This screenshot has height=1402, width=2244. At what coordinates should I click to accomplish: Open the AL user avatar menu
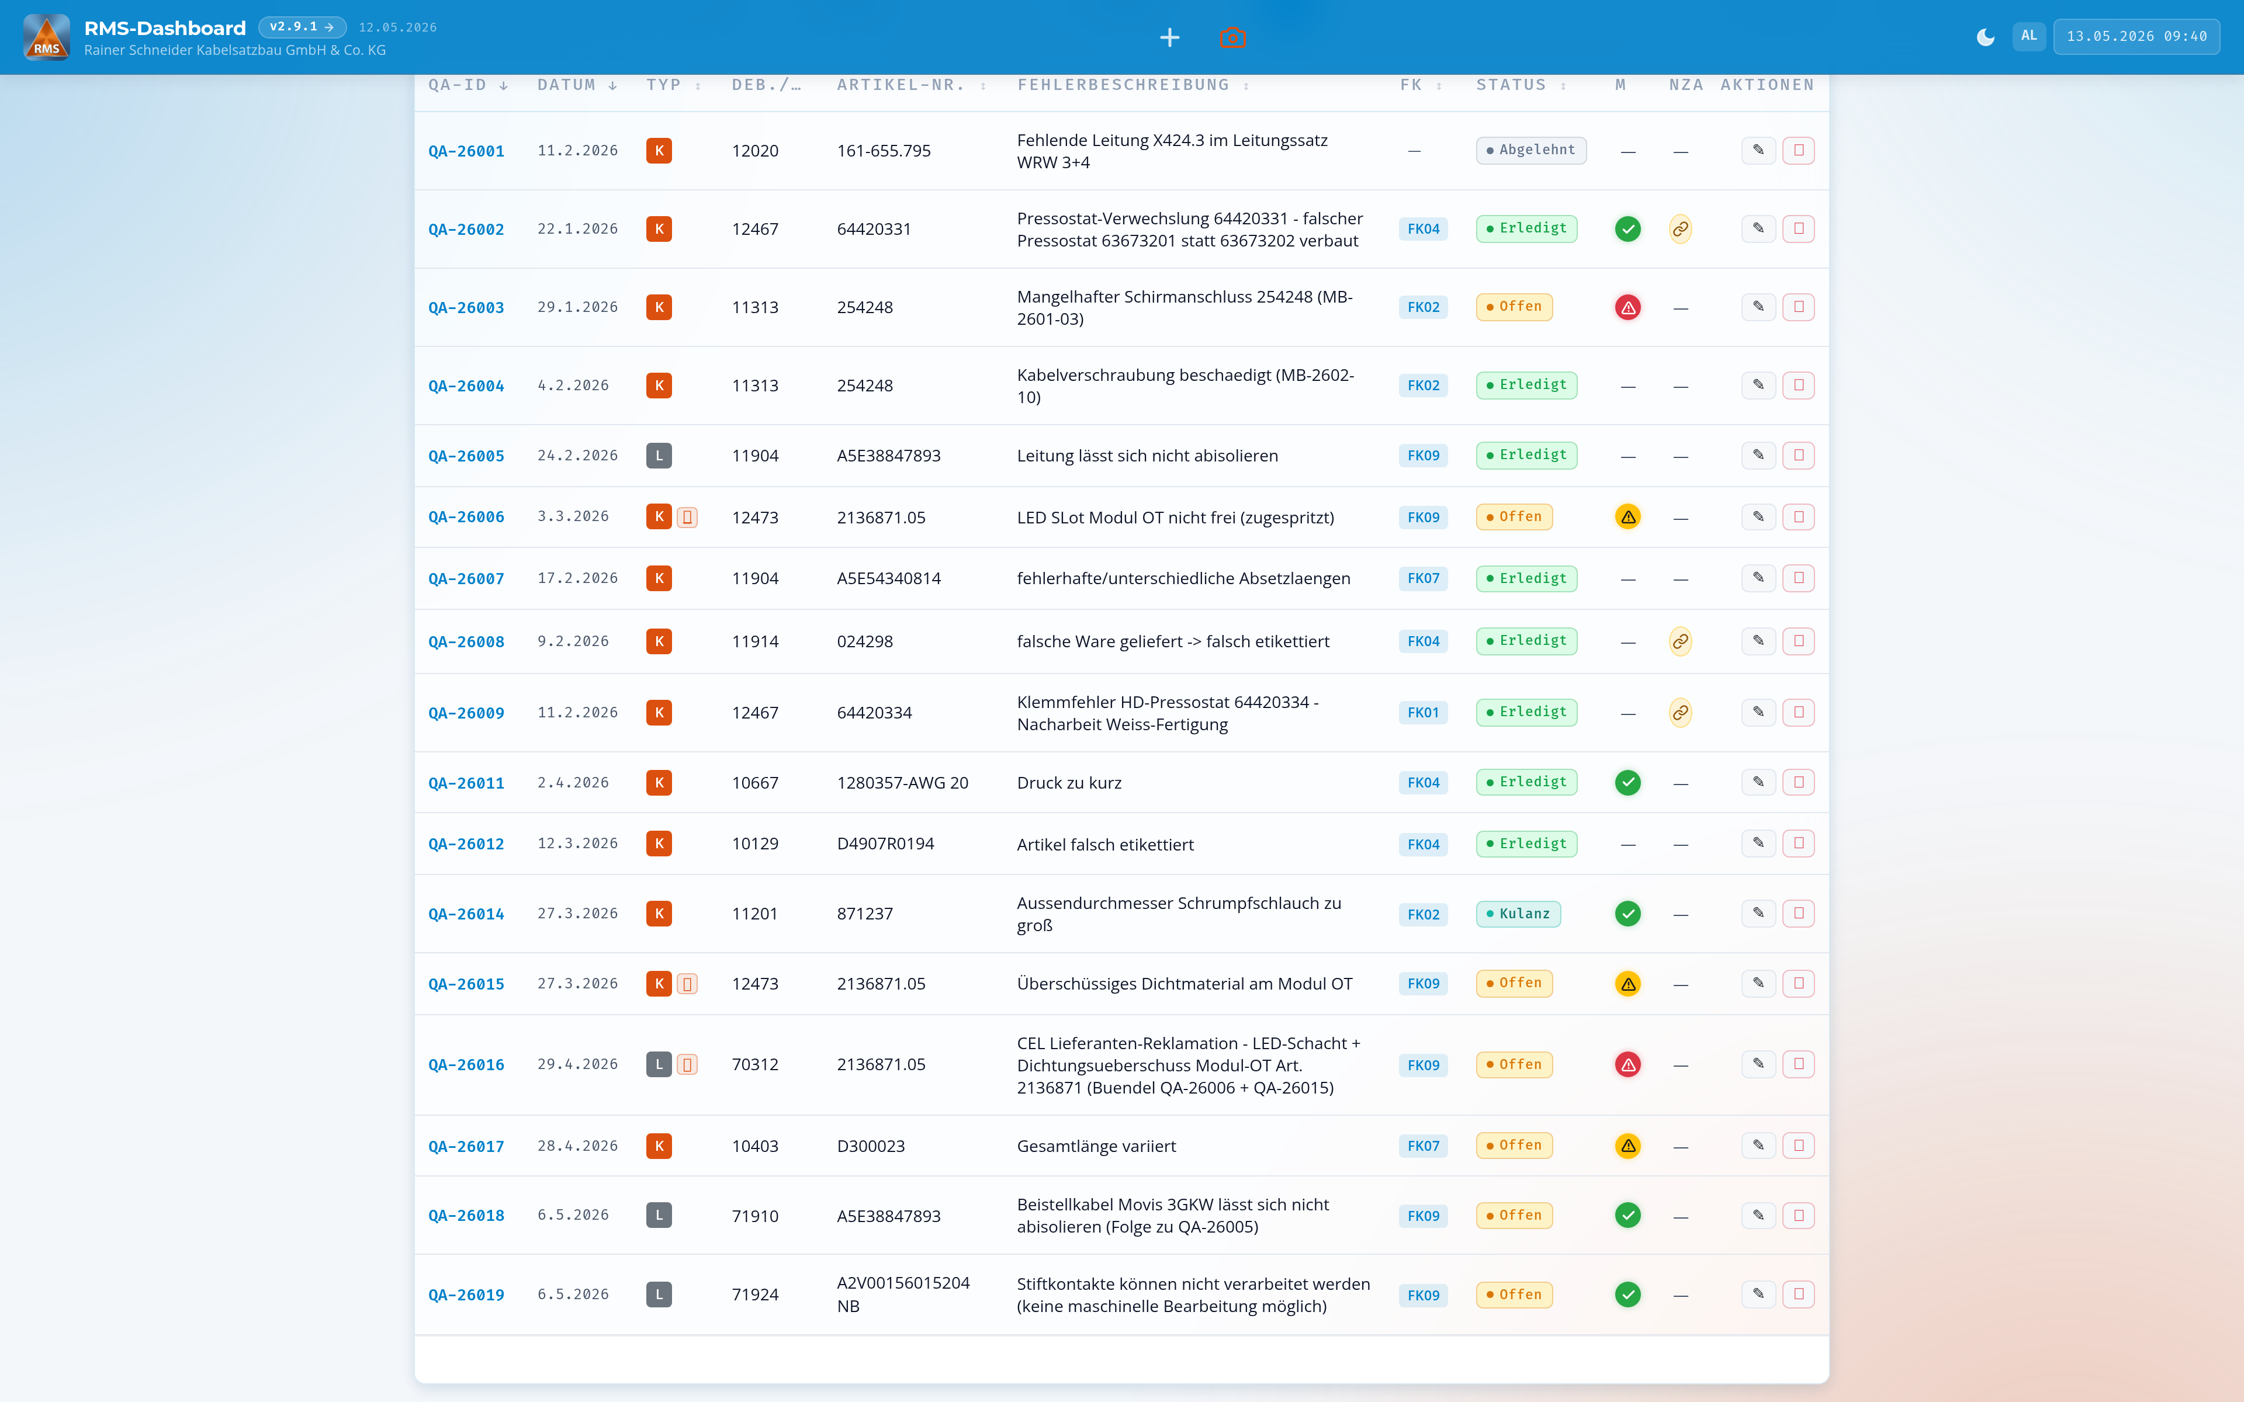click(x=2029, y=36)
